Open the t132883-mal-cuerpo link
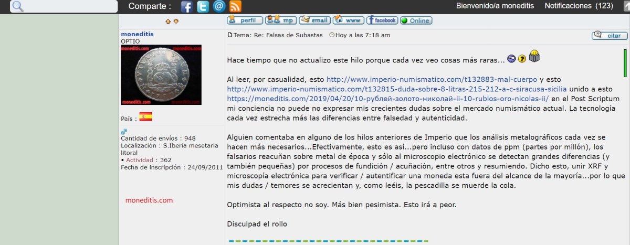The image size is (630, 245). coord(432,80)
